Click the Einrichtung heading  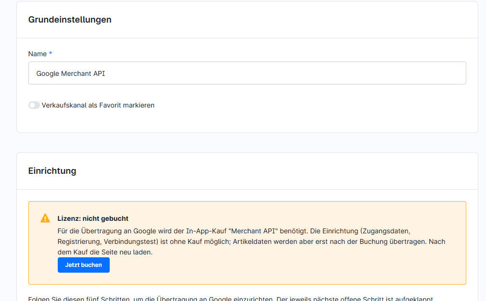coord(52,171)
